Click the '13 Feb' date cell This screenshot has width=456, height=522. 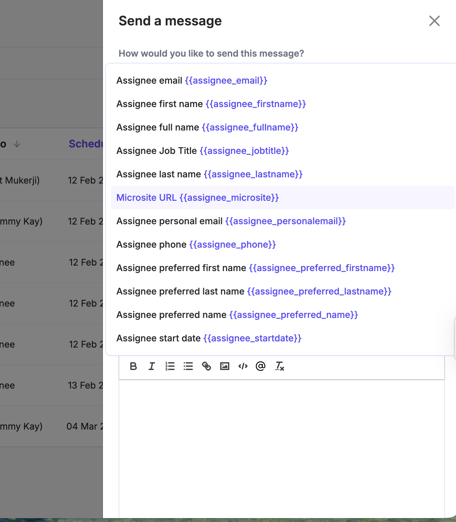(85, 385)
